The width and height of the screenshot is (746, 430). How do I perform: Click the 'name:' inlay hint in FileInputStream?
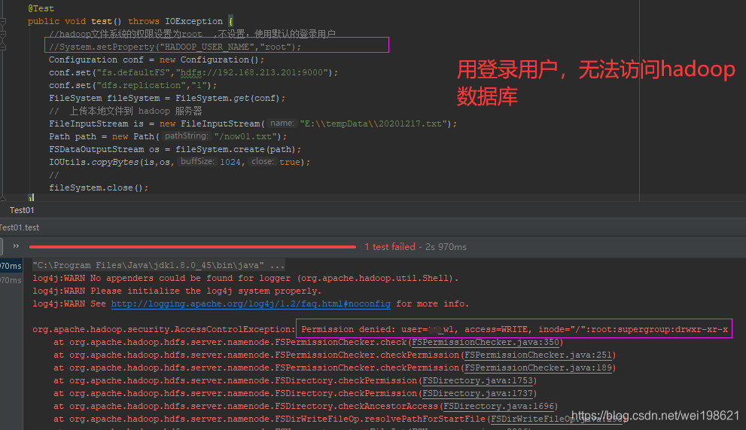point(282,124)
